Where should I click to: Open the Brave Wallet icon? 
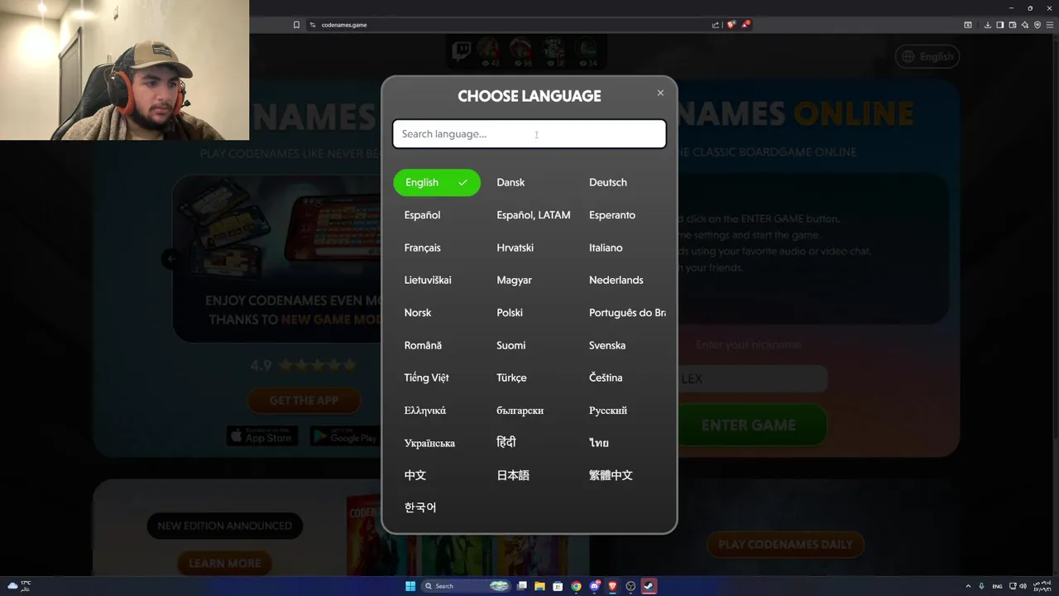tap(1013, 25)
